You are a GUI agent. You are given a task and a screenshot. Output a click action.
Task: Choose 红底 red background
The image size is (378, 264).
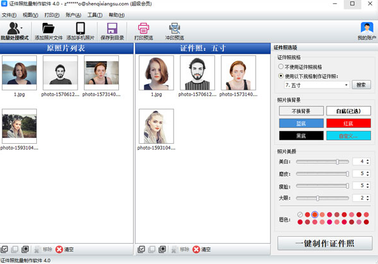348,123
